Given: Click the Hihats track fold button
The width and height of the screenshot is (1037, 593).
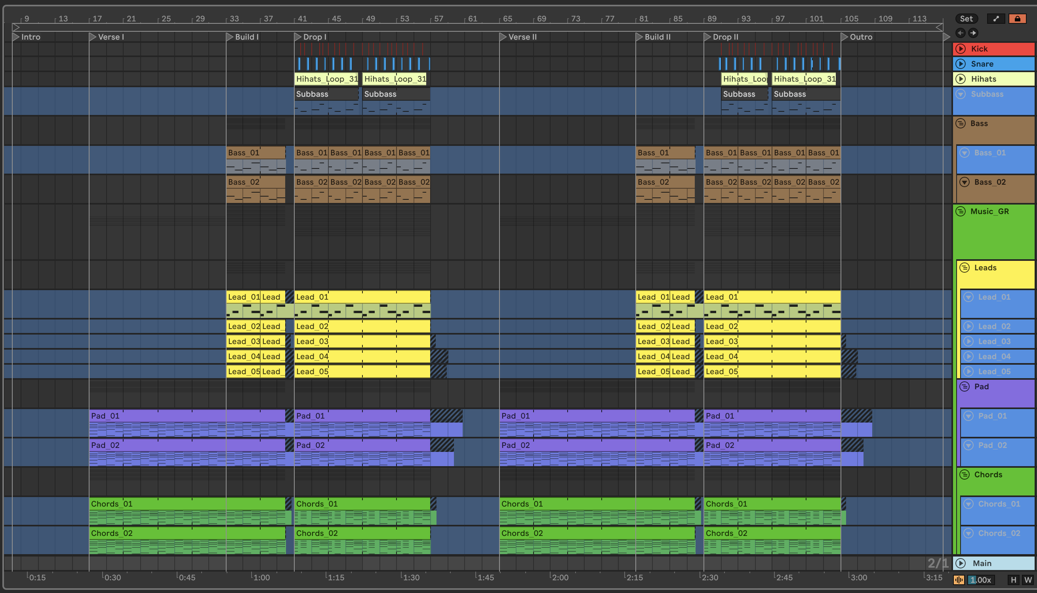Looking at the screenshot, I should point(961,79).
